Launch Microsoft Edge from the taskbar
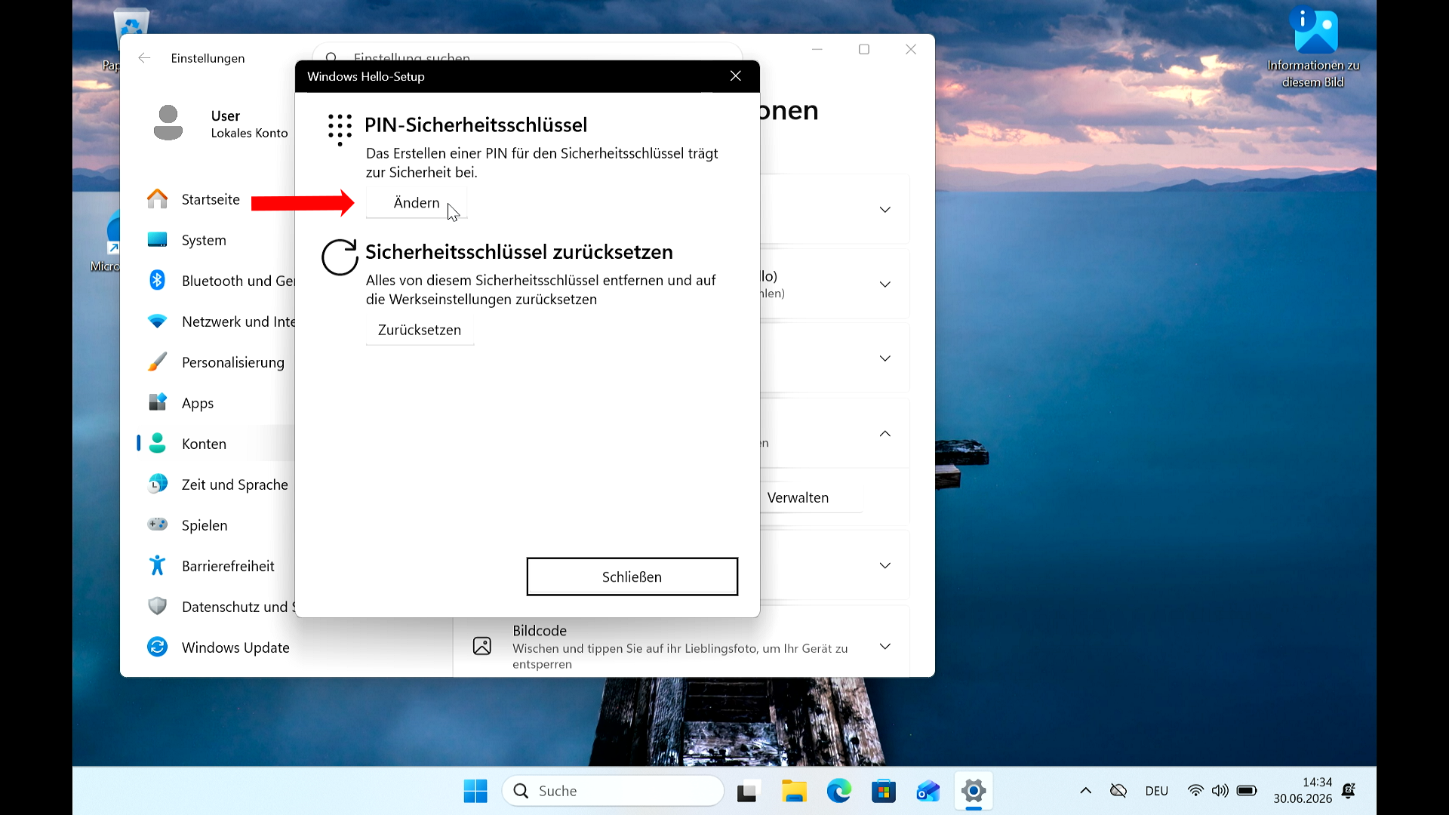 pos(838,791)
